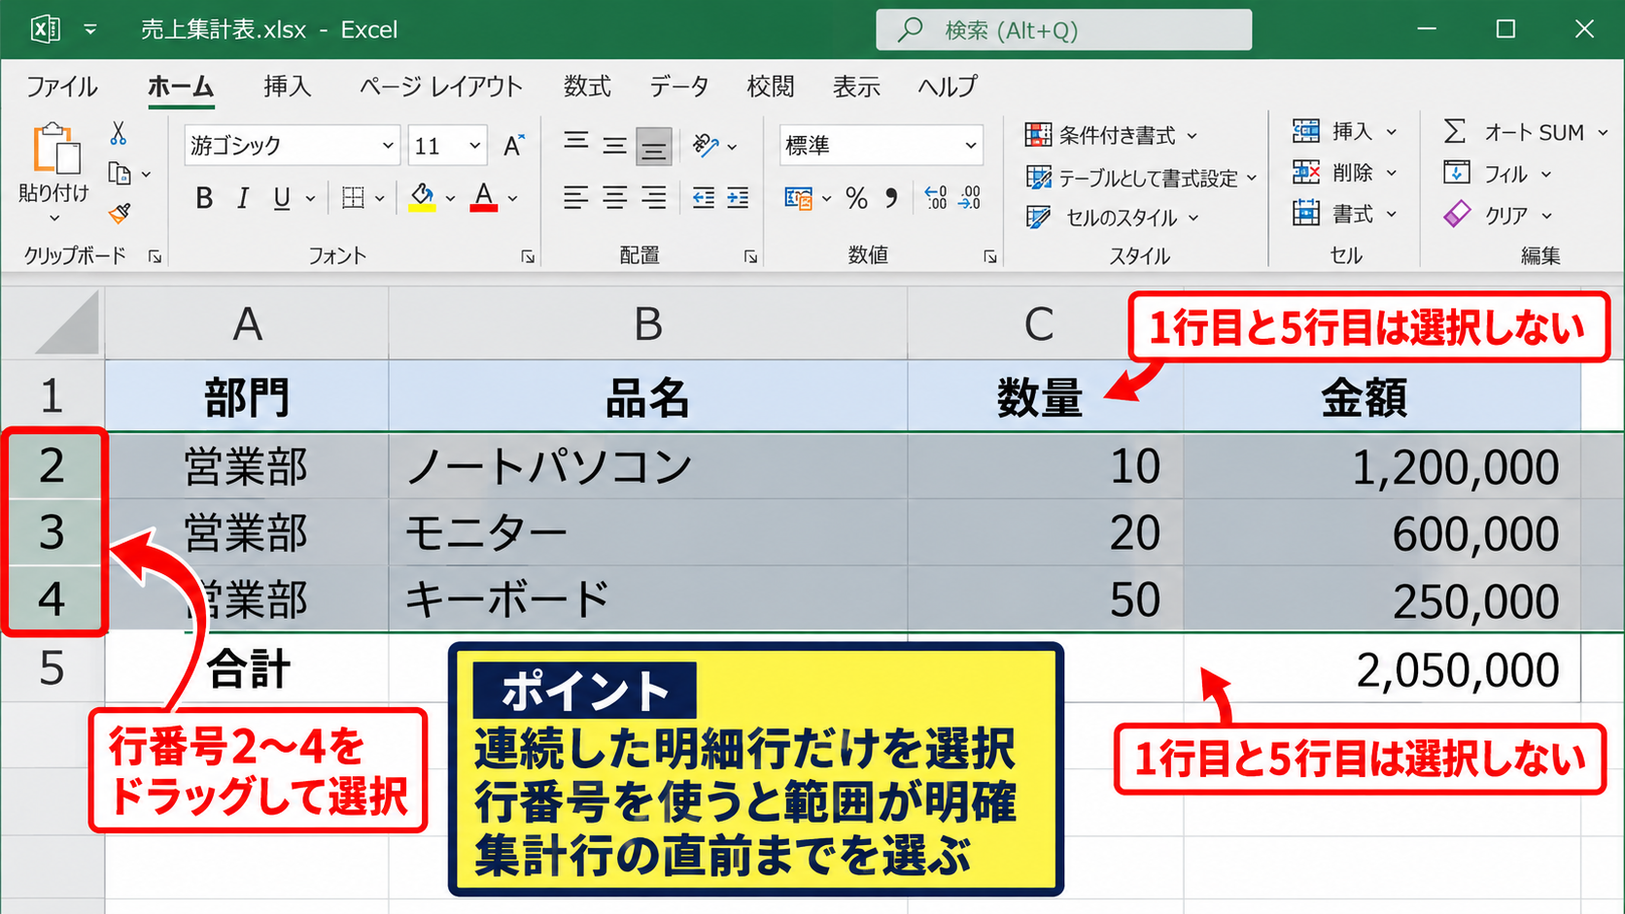
Task: Open the 游ゴシック font name dropdown
Action: tap(388, 146)
